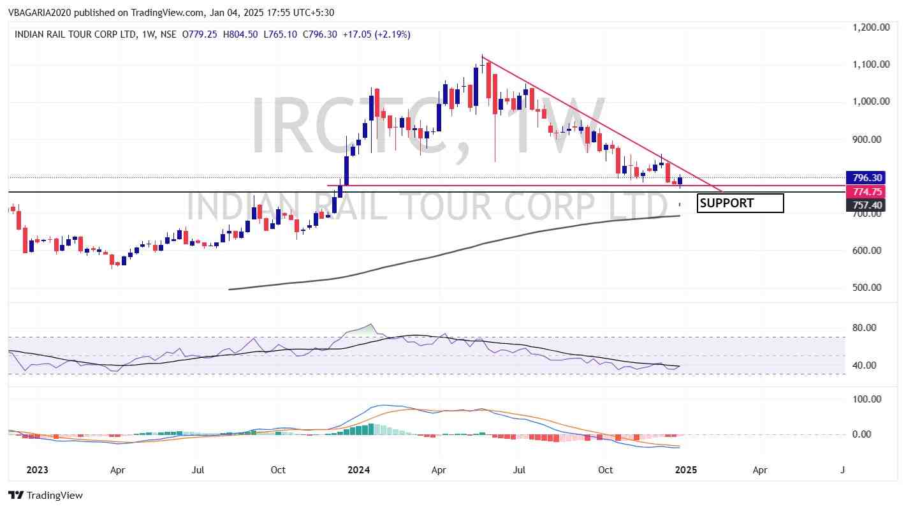The height and width of the screenshot is (509, 906).
Task: Select the gray moving average curve
Action: tap(454, 253)
